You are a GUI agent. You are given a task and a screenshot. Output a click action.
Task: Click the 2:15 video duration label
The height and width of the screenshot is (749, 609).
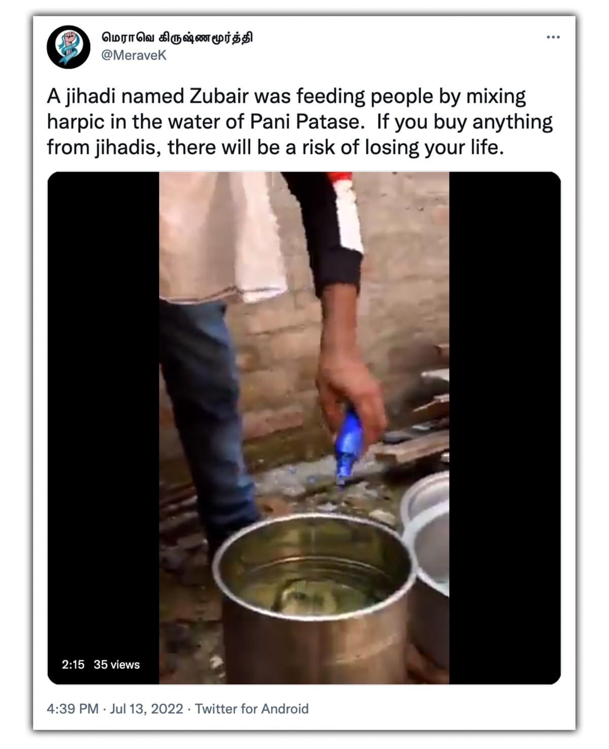[73, 664]
